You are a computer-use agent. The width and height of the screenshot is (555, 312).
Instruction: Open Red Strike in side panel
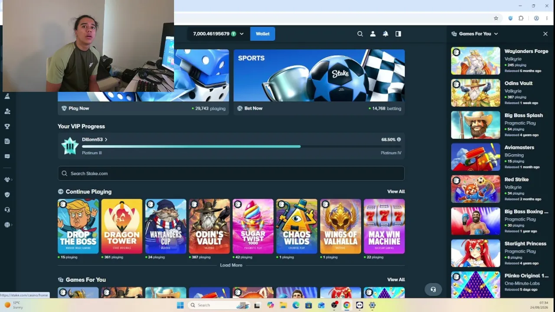(499, 189)
